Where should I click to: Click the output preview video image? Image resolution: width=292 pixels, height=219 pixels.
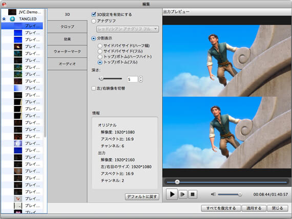pos(227,97)
